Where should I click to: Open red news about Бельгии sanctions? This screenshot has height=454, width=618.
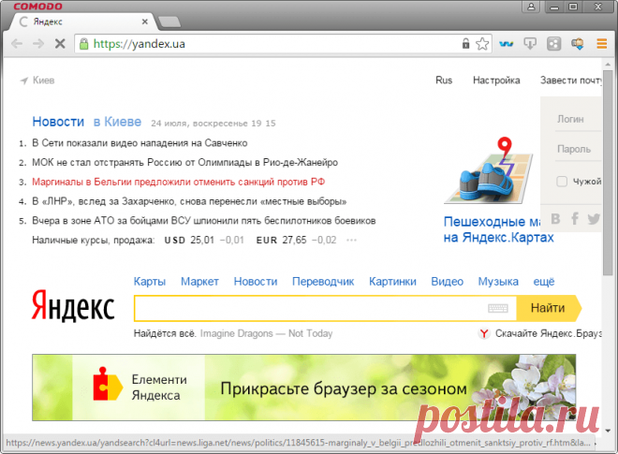pyautogui.click(x=178, y=182)
